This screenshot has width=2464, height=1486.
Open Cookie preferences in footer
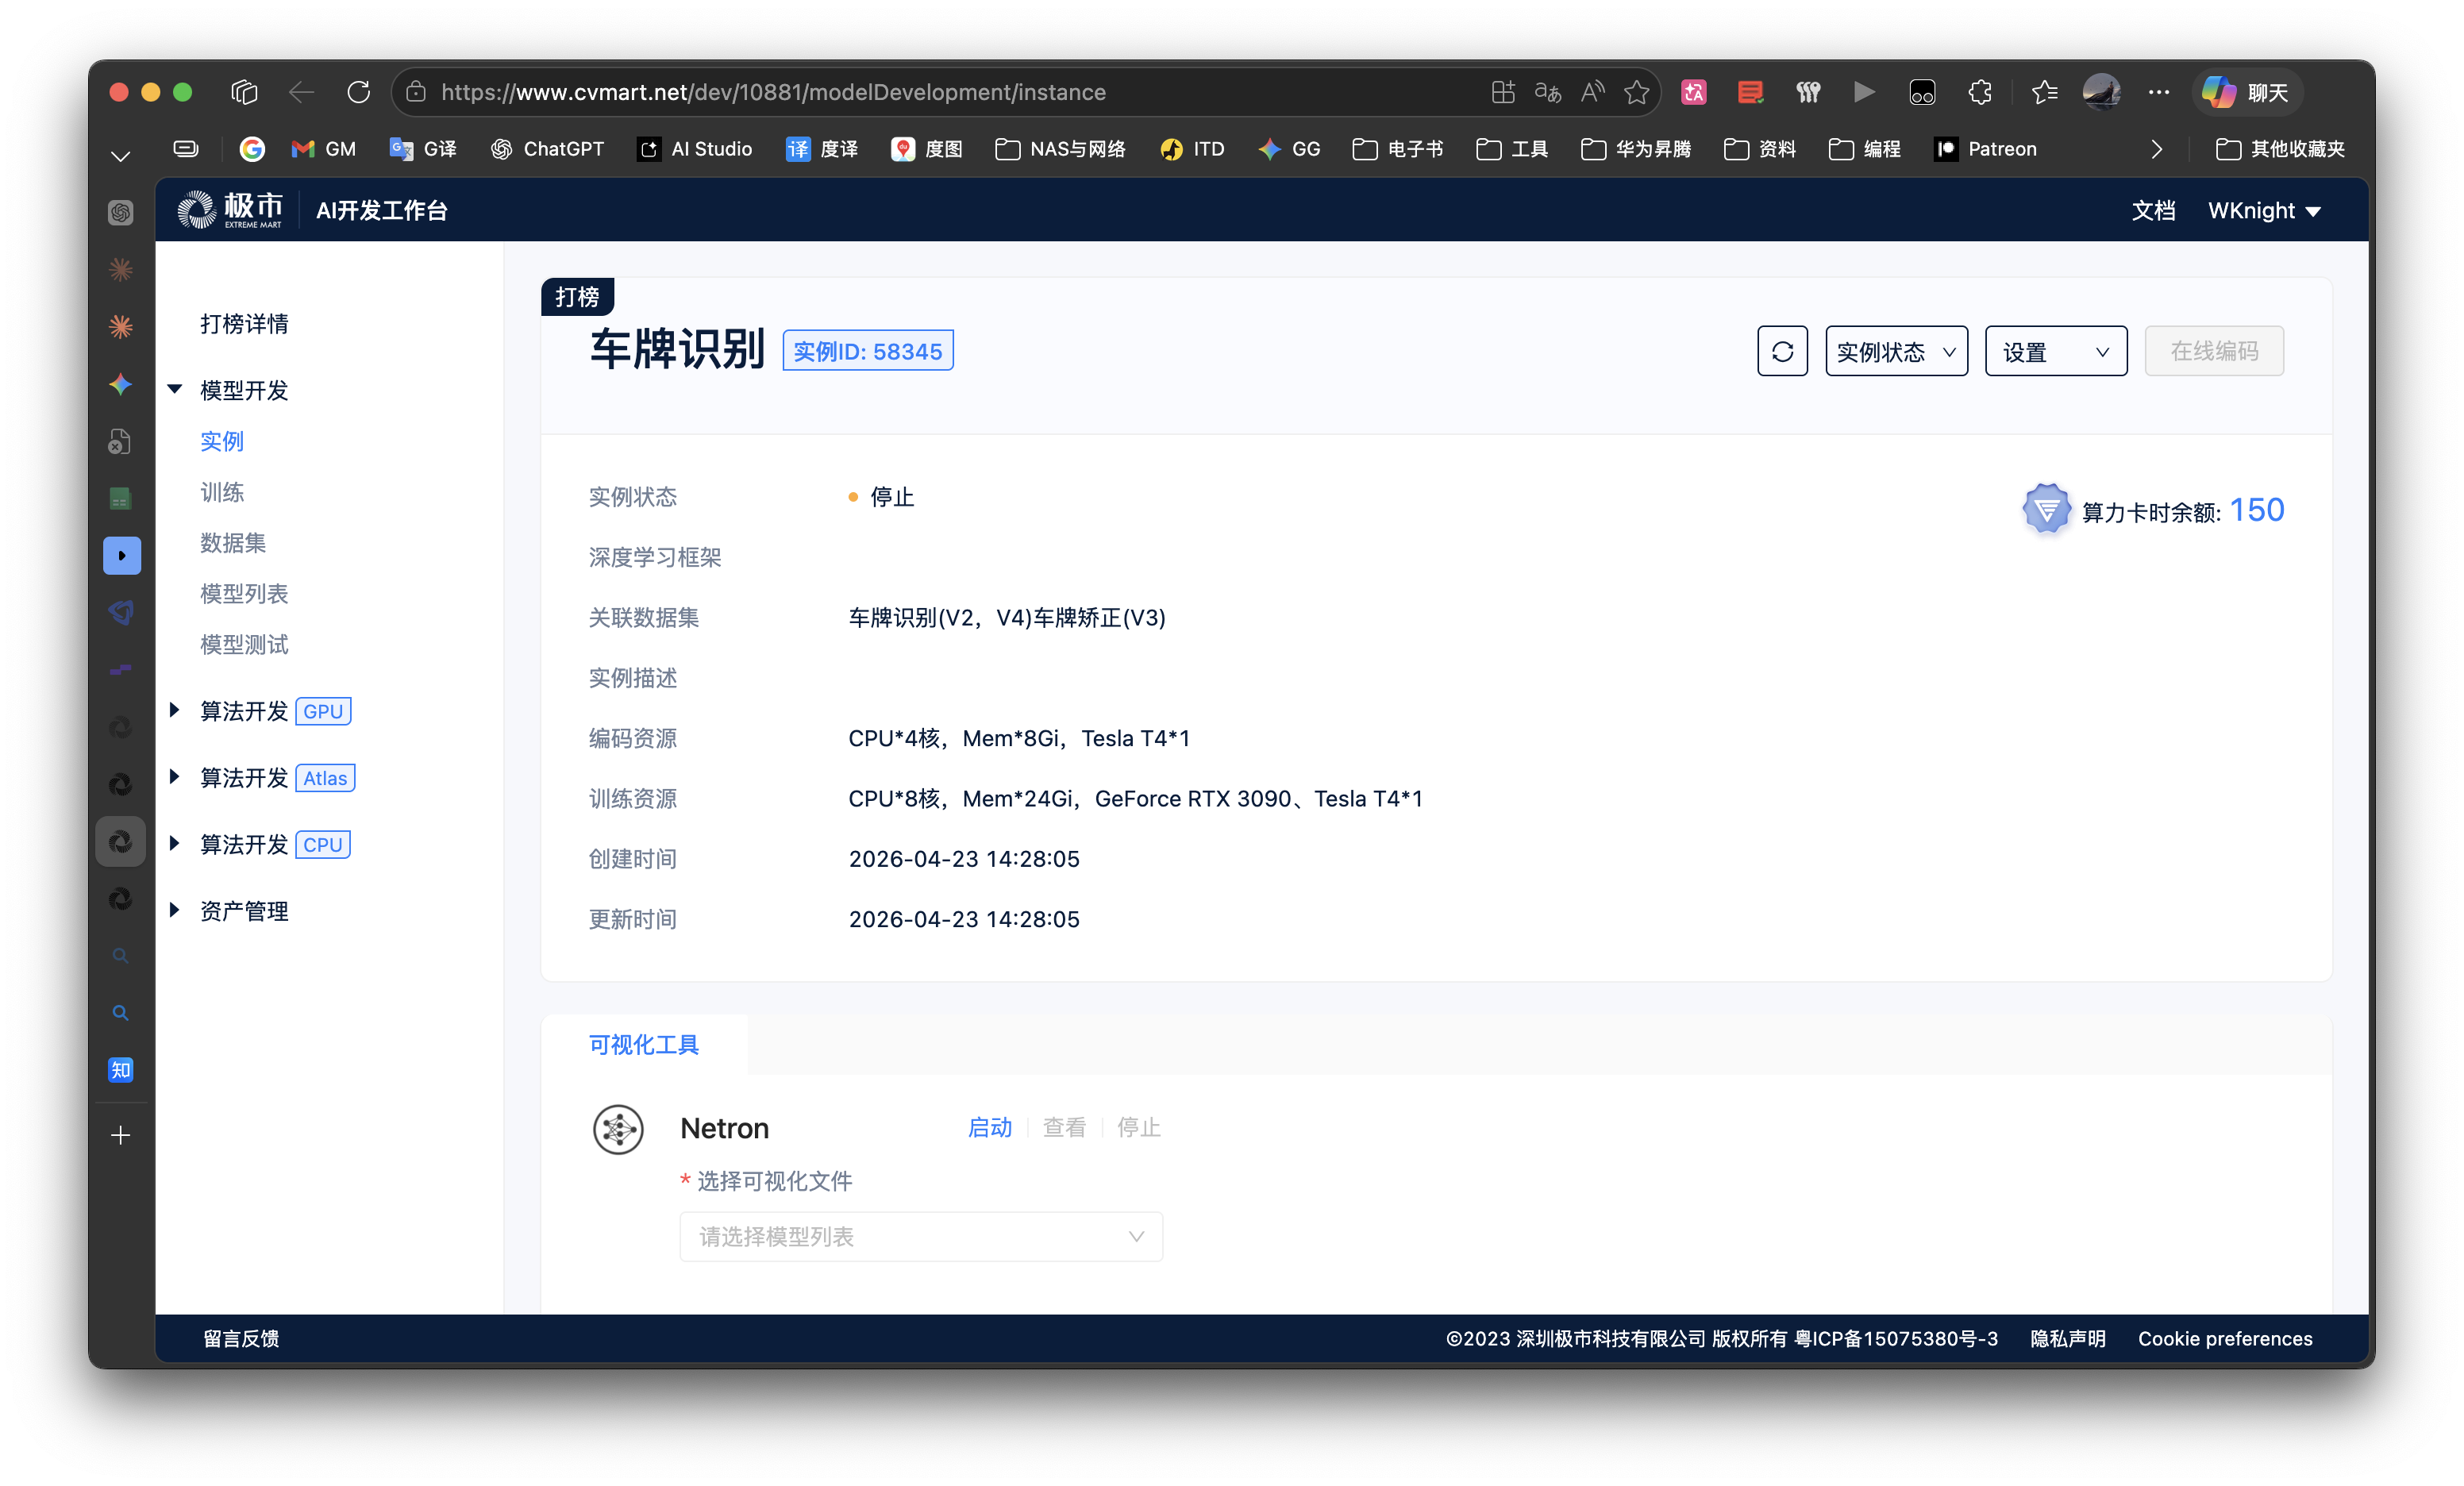tap(2225, 1339)
